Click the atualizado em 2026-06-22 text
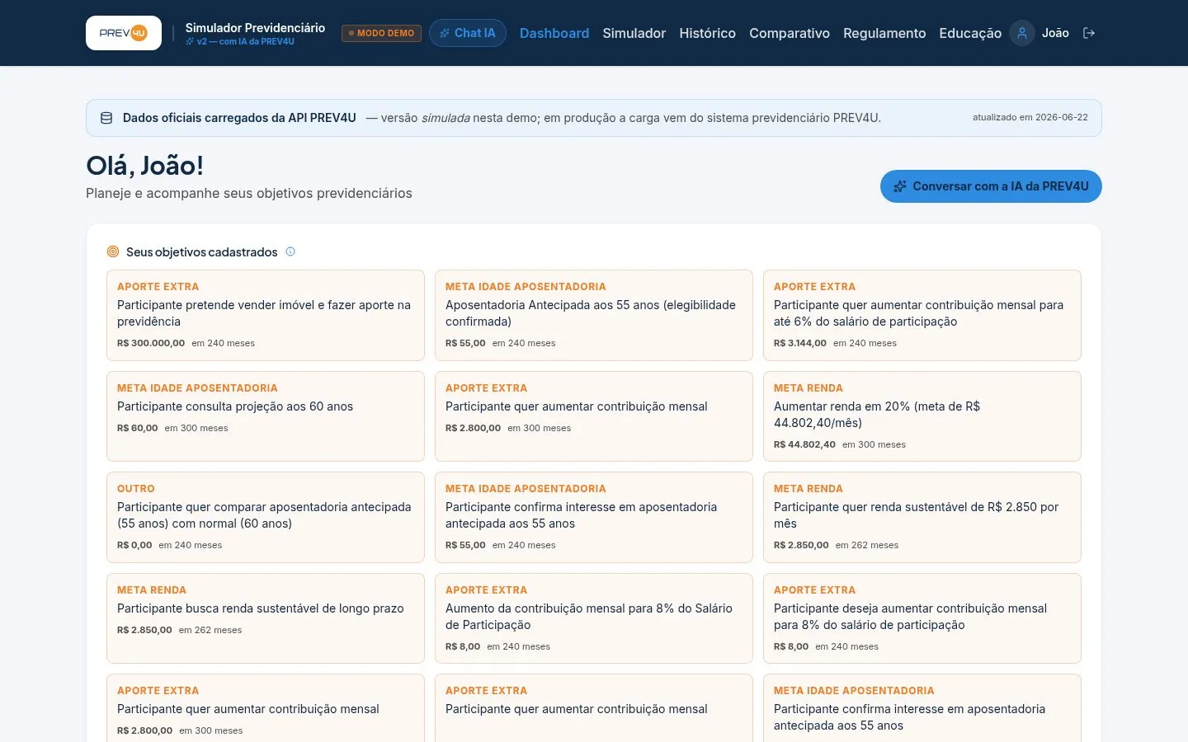Image resolution: width=1188 pixels, height=742 pixels. click(x=1030, y=117)
